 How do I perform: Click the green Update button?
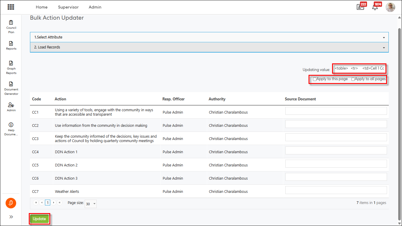[x=39, y=219]
